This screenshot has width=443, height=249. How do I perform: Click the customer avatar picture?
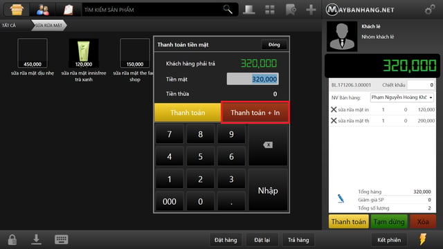342,37
